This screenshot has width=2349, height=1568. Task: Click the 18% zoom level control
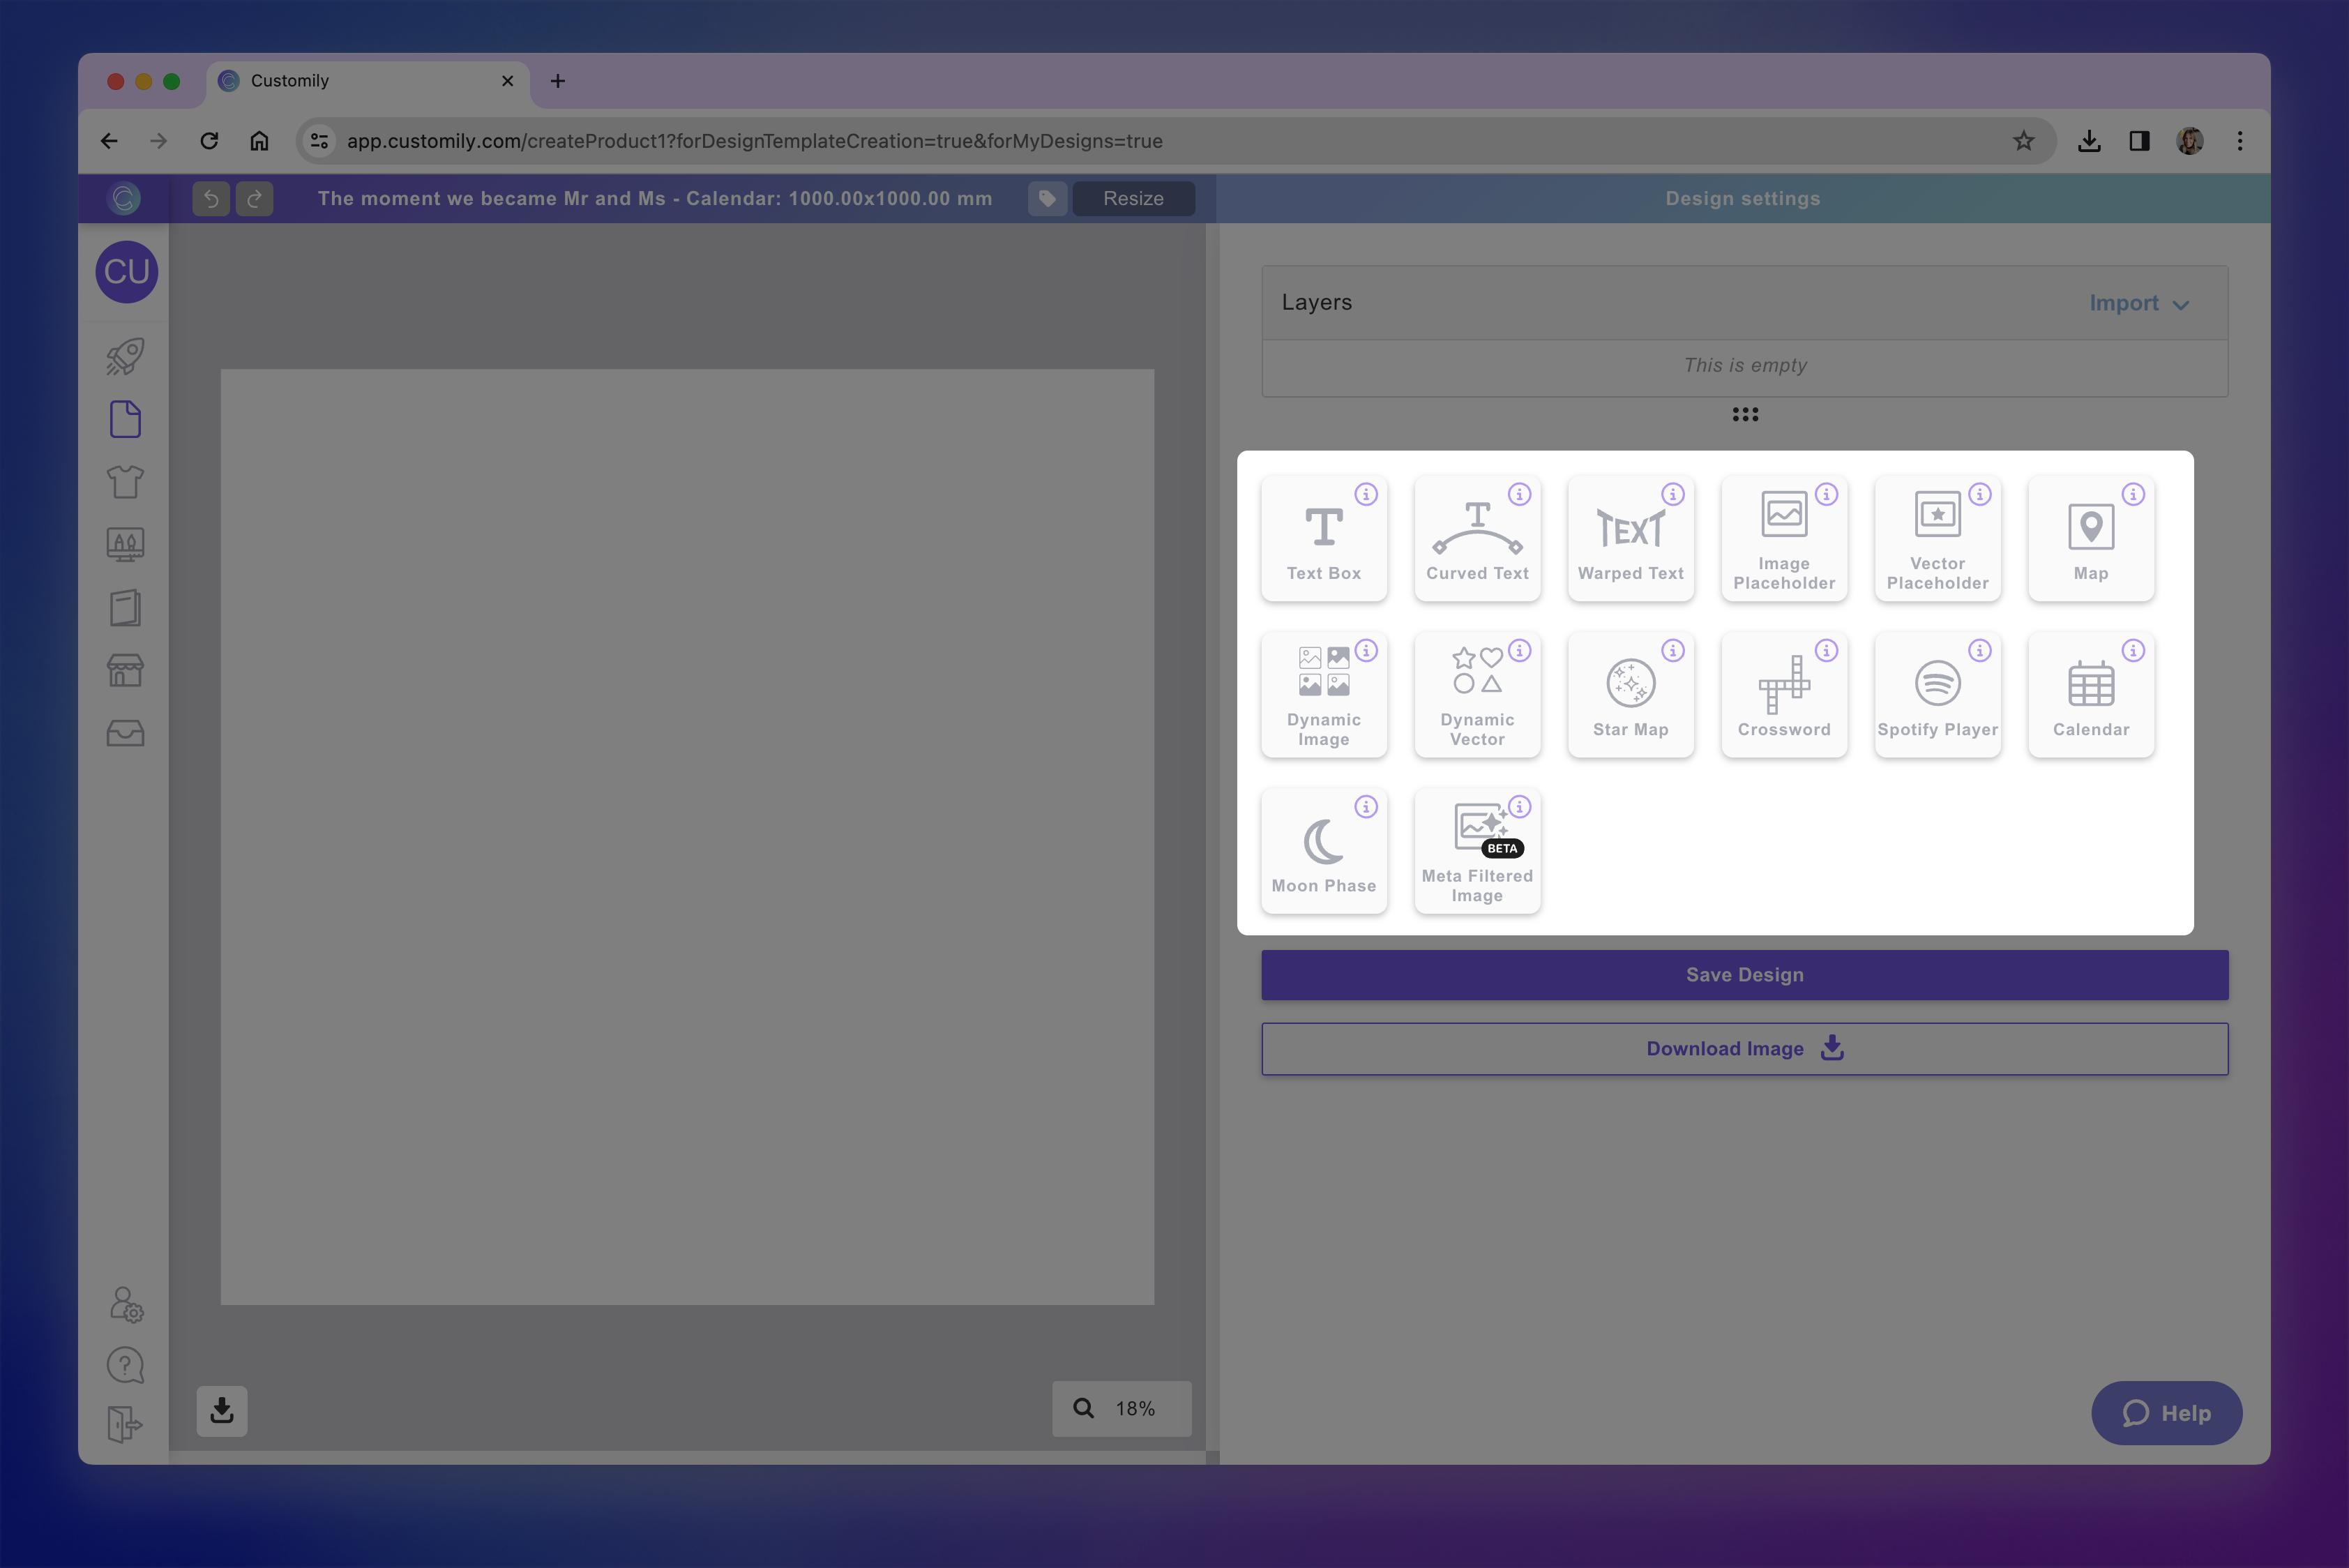(1121, 1408)
